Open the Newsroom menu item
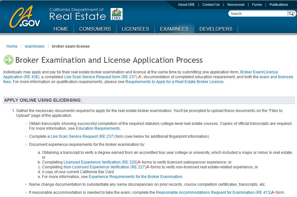This screenshot has height=197, width=297. point(236,5)
